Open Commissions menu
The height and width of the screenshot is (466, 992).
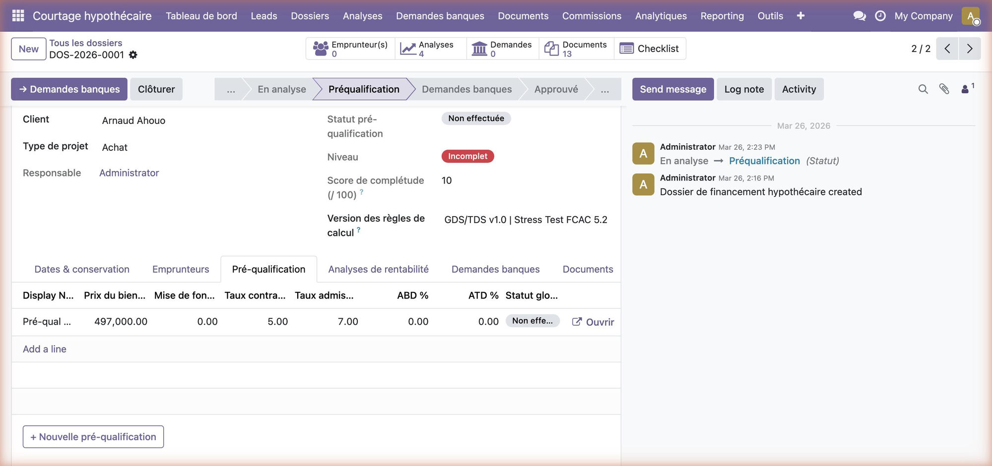[x=592, y=16]
